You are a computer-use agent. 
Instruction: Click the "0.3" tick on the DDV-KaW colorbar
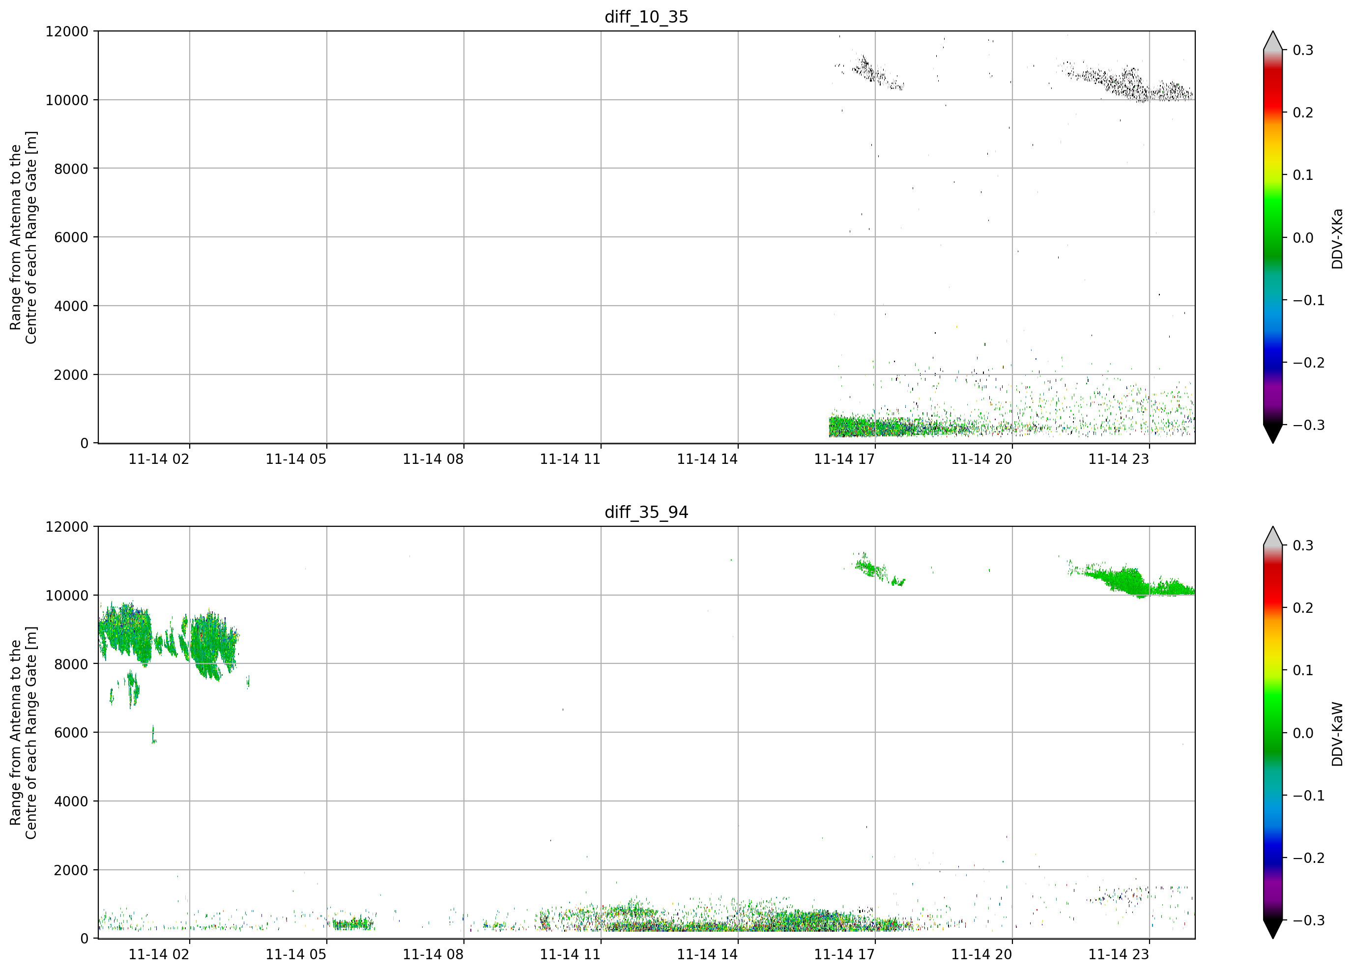1303,545
